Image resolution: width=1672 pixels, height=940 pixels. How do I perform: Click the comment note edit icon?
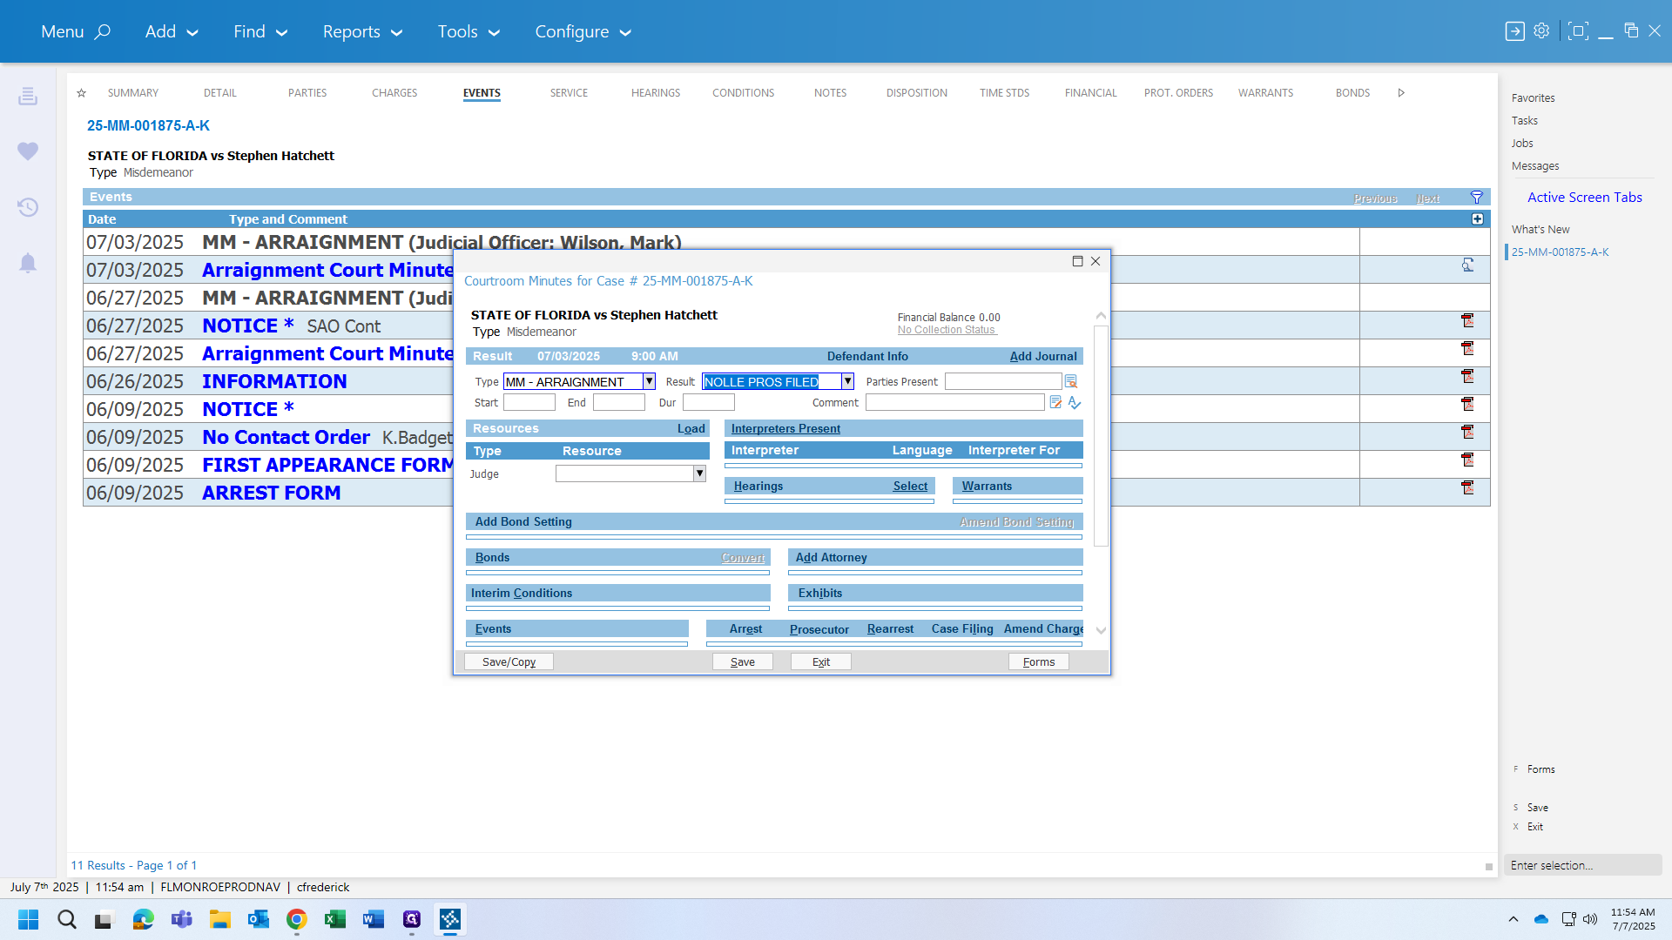click(1055, 402)
